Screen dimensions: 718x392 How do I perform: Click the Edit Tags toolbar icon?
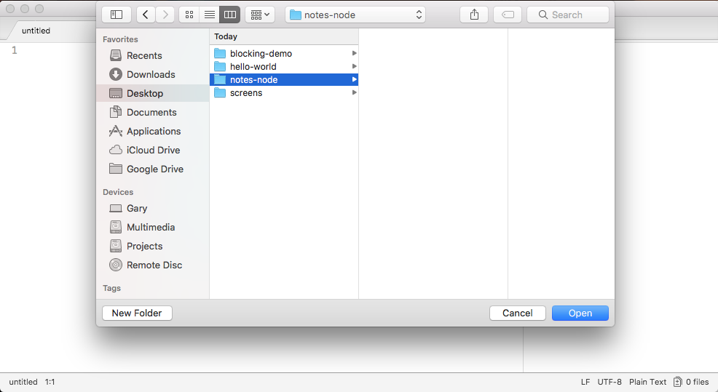pyautogui.click(x=508, y=15)
